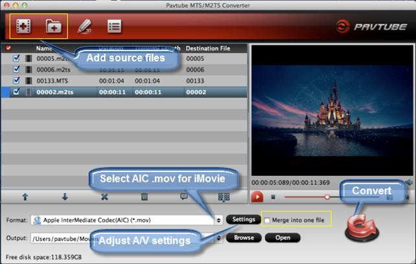Uncheck the 00133.MTS checkbox
This screenshot has height=264, width=416.
[x=16, y=80]
